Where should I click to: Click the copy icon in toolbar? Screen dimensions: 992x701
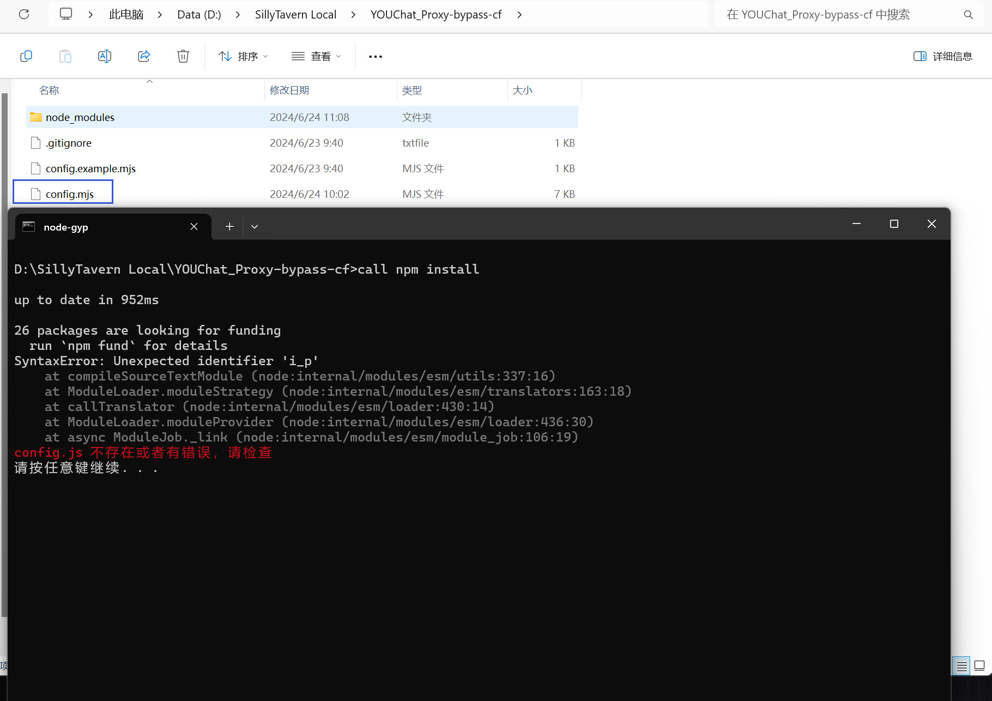tap(26, 56)
